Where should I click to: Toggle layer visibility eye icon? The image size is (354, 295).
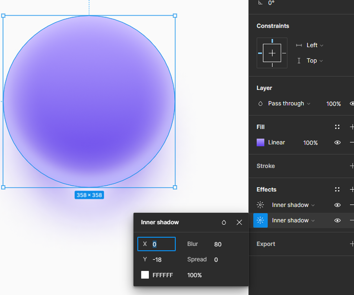tap(352, 104)
